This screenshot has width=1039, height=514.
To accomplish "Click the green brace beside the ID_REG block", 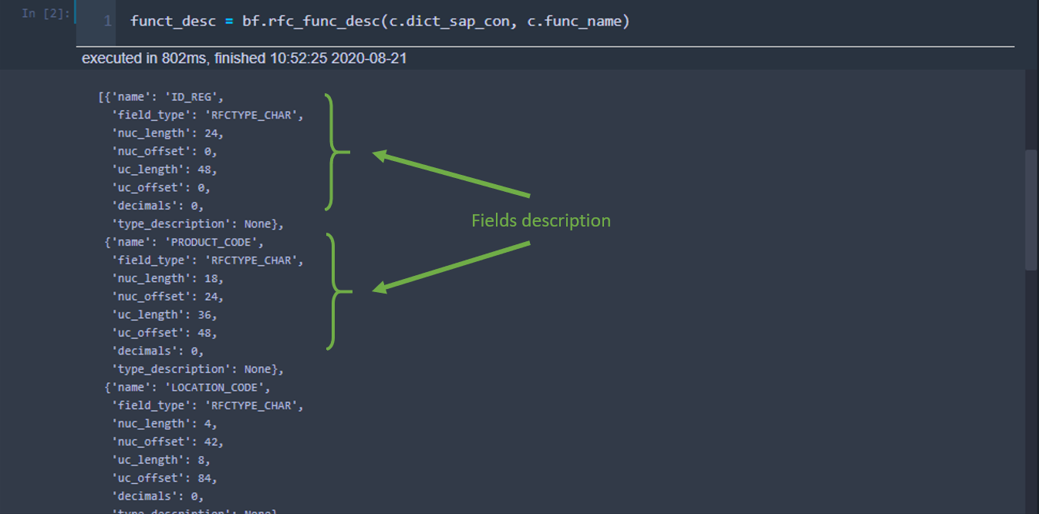I will [333, 152].
